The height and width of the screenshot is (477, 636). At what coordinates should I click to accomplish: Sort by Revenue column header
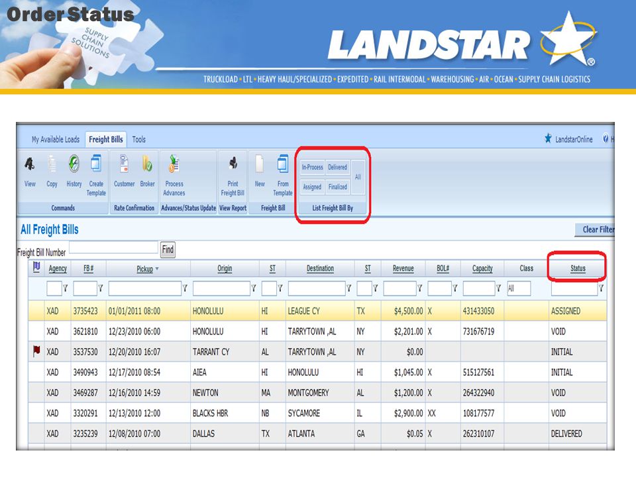coord(403,268)
